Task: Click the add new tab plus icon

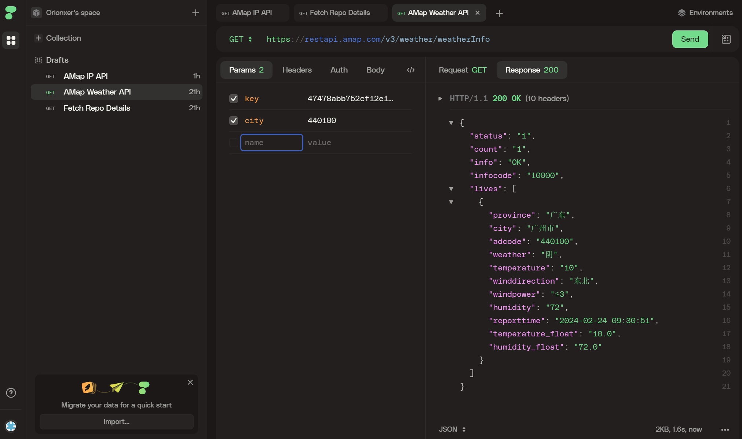Action: [x=499, y=12]
